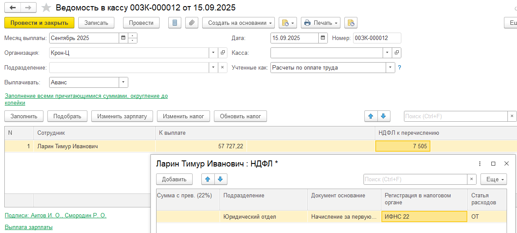Open the Учтенные как dropdown

[390, 67]
